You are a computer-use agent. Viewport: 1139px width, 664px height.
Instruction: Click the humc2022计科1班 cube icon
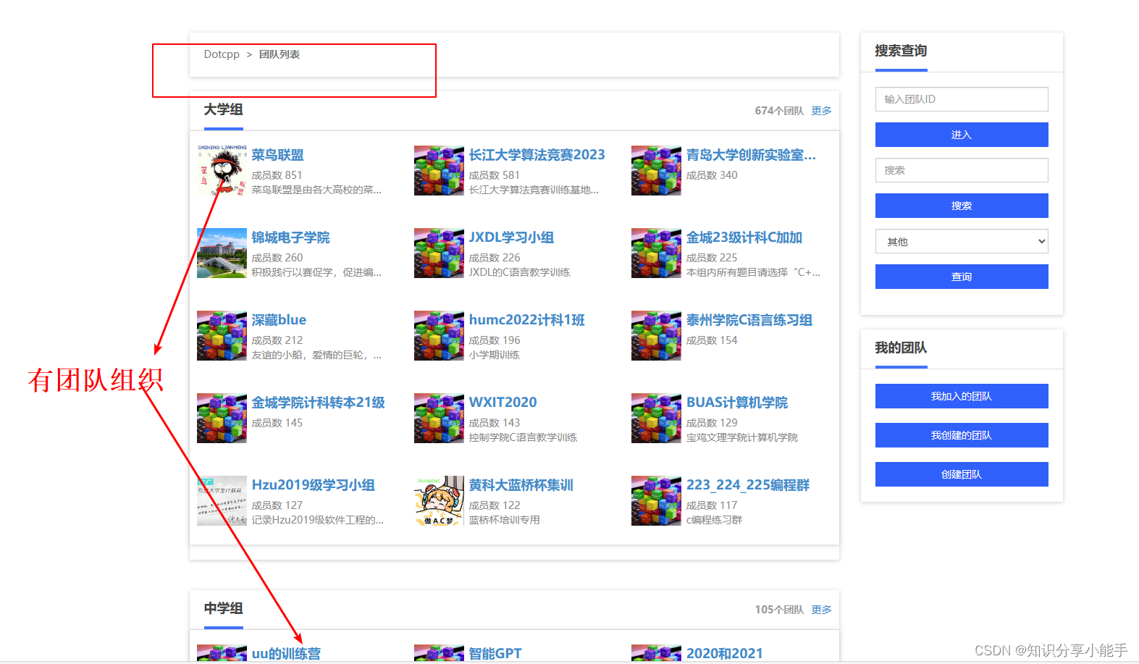point(439,336)
